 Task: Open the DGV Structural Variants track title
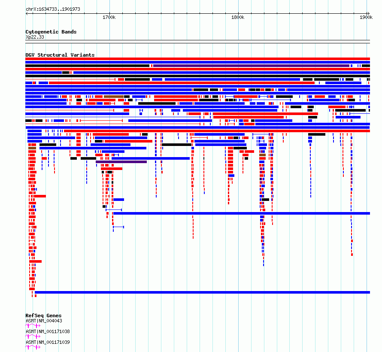tap(60, 55)
